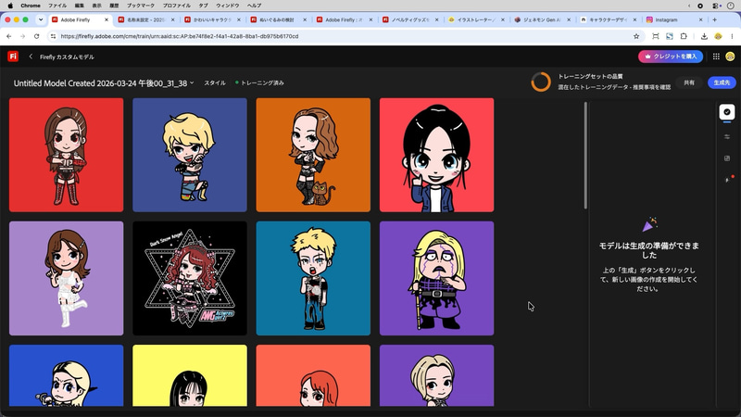Open macOS Control Center icon
The width and height of the screenshot is (741, 417).
tap(717, 6)
